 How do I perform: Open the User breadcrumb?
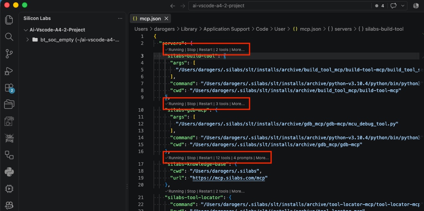tap(280, 29)
